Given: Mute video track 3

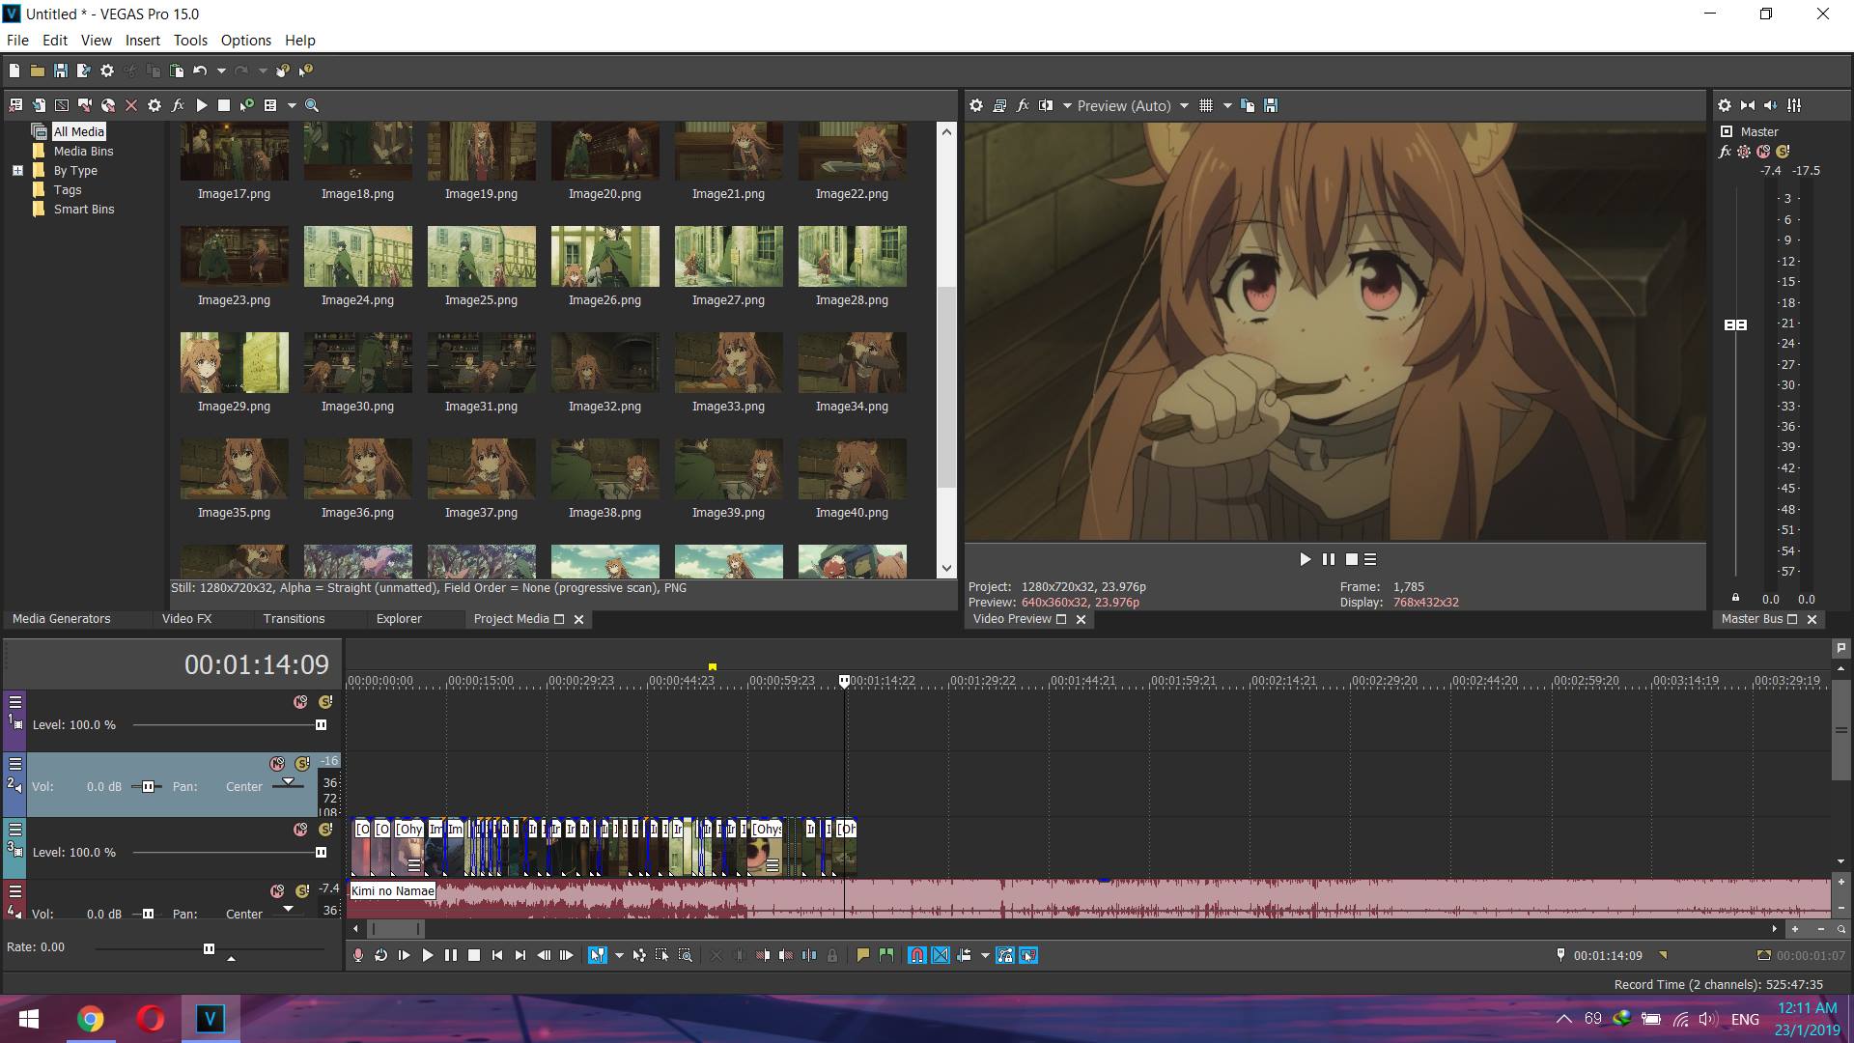Looking at the screenshot, I should pos(301,830).
